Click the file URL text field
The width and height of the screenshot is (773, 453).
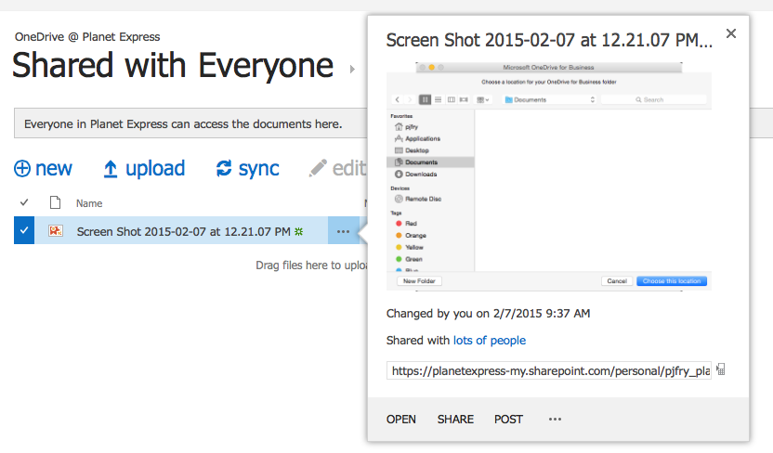click(549, 370)
